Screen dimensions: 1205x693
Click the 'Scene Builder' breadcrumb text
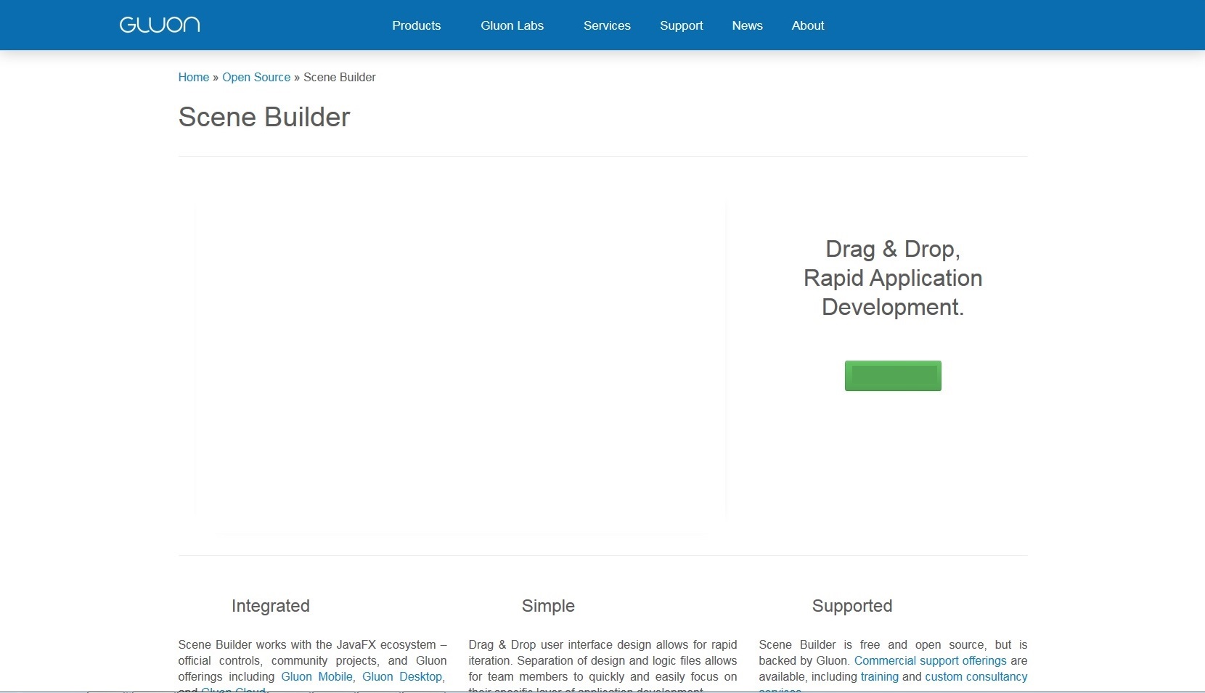tap(340, 77)
